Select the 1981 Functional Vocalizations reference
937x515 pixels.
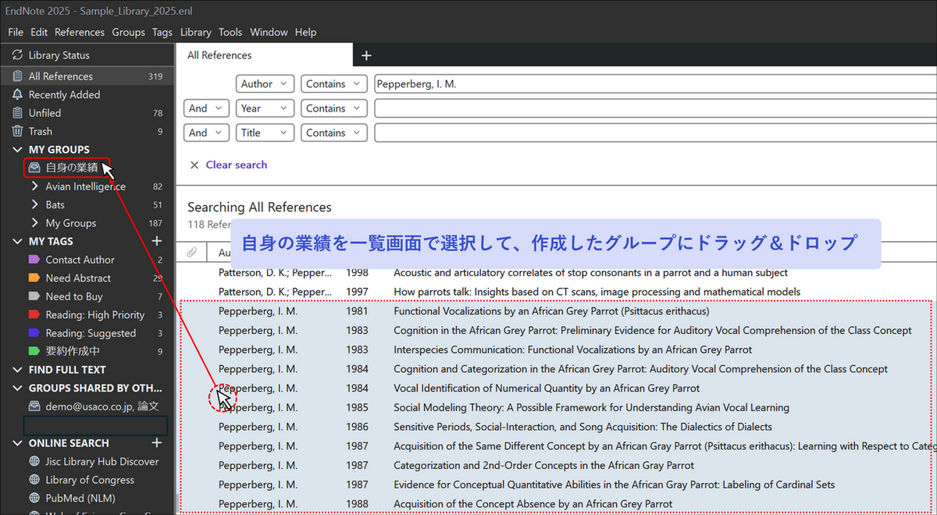(556, 311)
